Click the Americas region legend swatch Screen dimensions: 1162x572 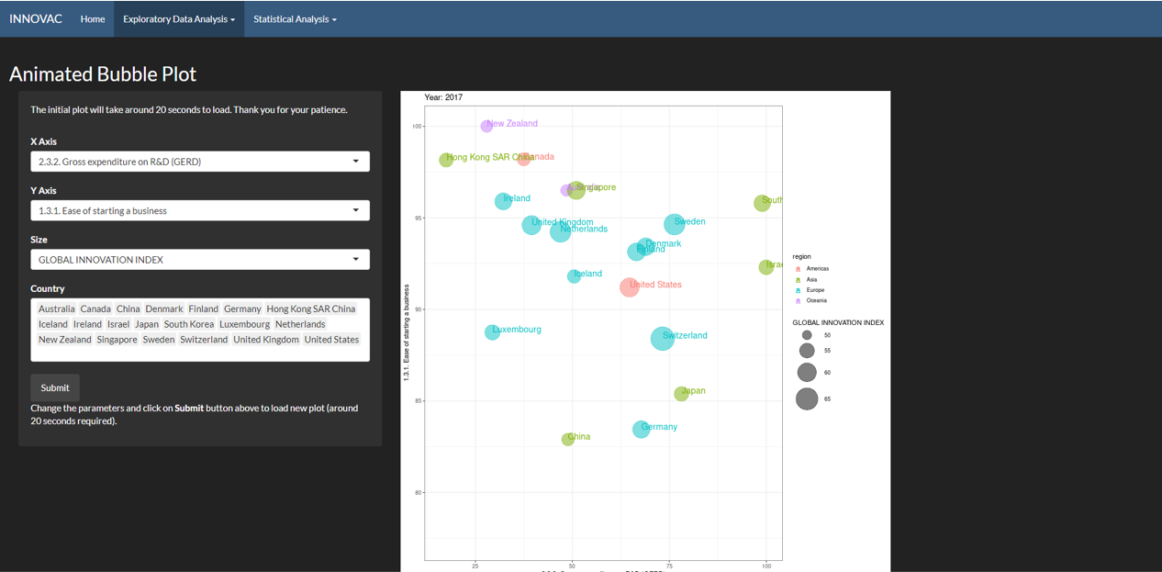[798, 269]
